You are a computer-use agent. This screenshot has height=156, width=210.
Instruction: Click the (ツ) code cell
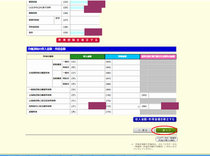point(73,90)
